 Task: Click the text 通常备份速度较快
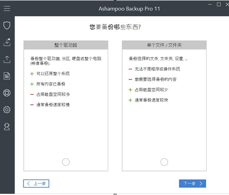(x=151, y=100)
